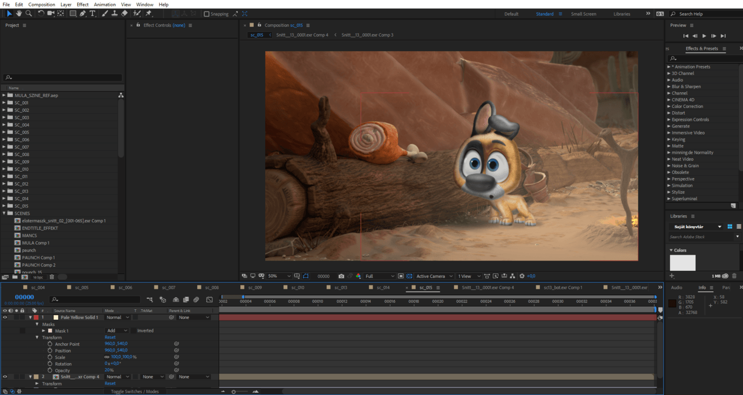The width and height of the screenshot is (743, 395).
Task: Open the Effect menu
Action: pos(82,4)
